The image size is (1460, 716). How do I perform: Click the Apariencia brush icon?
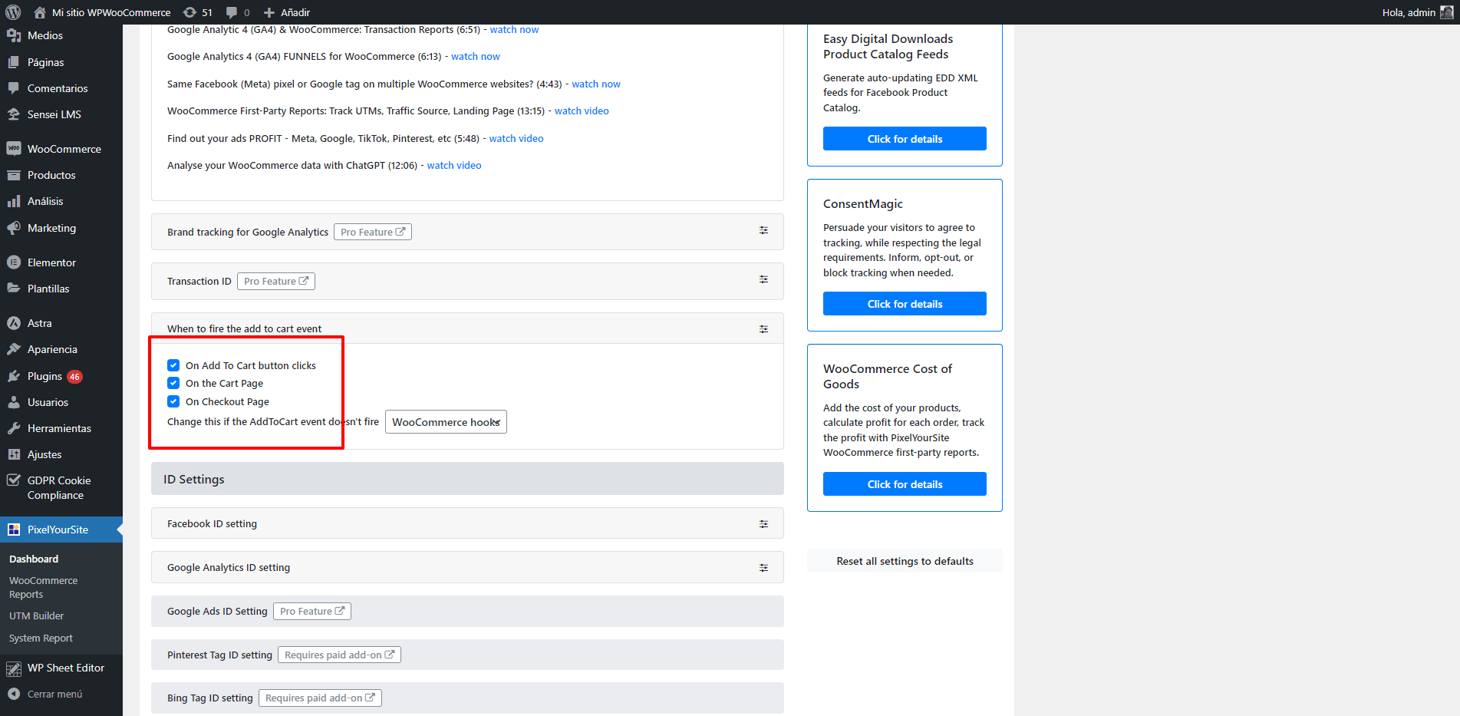click(14, 349)
